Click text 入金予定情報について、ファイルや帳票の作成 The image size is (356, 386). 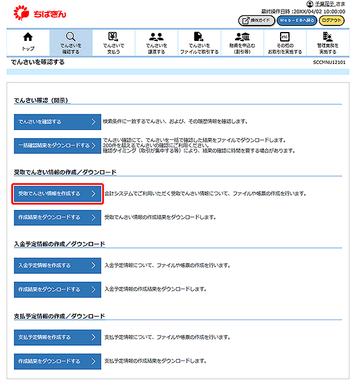tap(167, 266)
